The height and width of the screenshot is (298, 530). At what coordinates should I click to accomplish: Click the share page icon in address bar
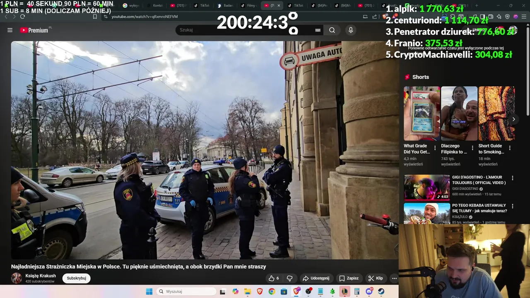pos(375,17)
